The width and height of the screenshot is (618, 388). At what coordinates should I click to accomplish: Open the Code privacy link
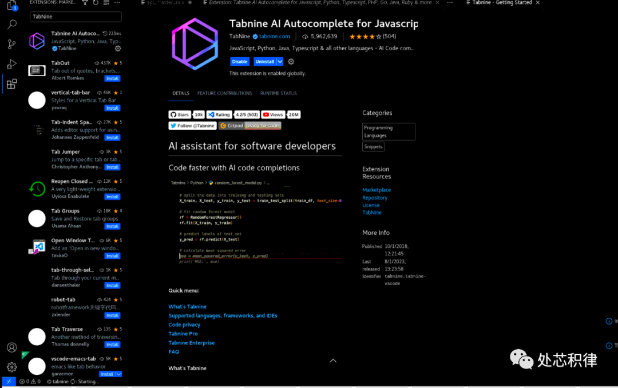coord(184,325)
